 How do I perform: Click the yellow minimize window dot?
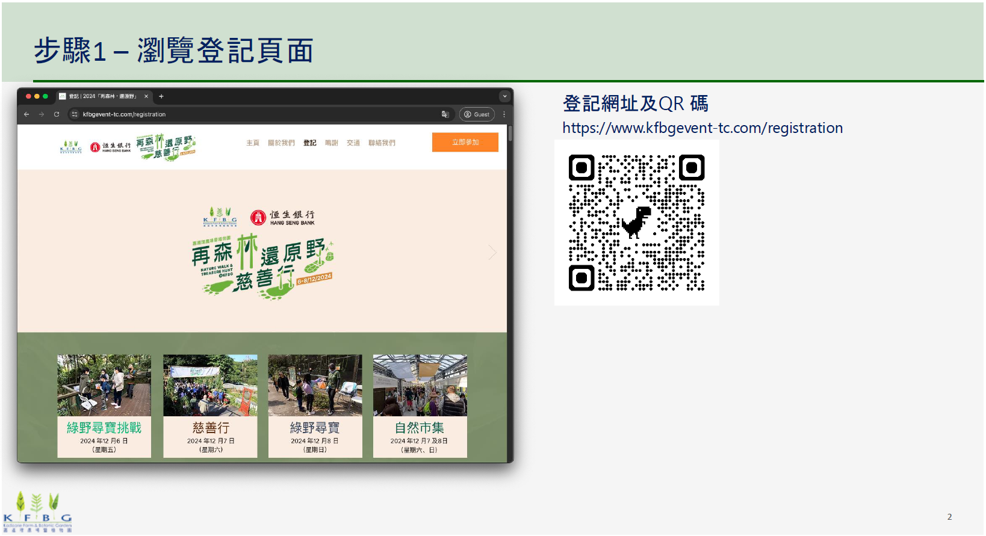[37, 96]
